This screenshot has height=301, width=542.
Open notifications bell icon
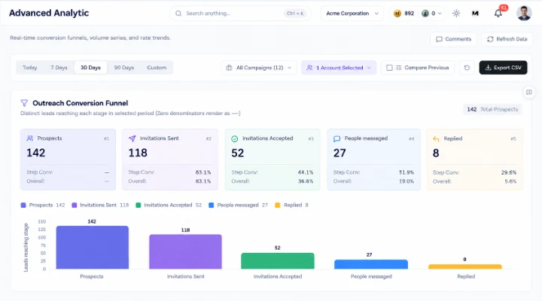[498, 14]
